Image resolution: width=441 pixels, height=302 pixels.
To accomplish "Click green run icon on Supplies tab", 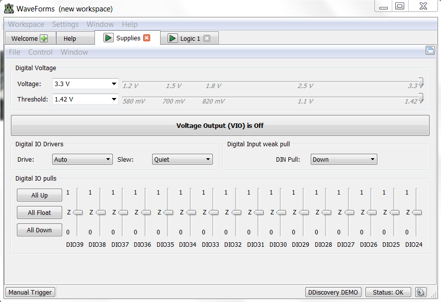I will [108, 38].
